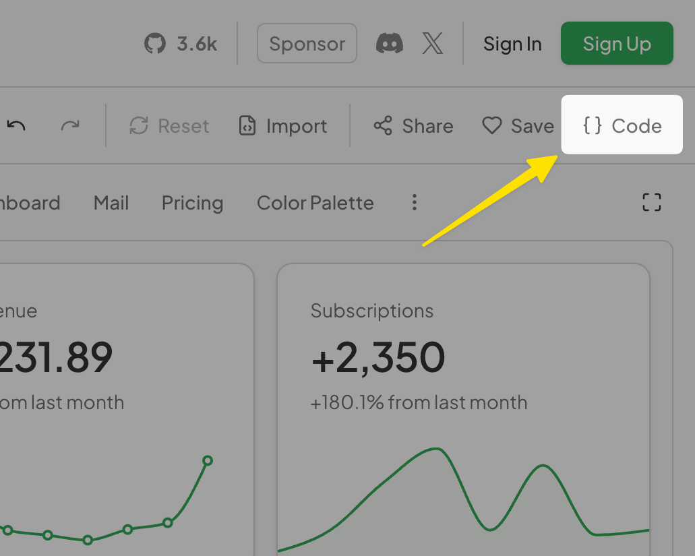Click the Share icon button
This screenshot has height=556, width=695.
coord(413,126)
